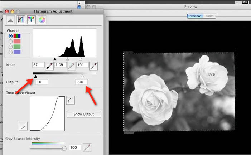Click the bottom tone curve shape button
The width and height of the screenshot is (251, 155).
(x=23, y=126)
